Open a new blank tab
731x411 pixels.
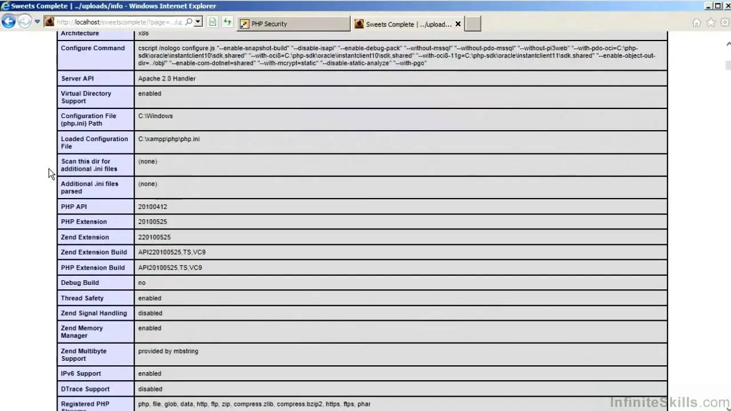coord(473,24)
